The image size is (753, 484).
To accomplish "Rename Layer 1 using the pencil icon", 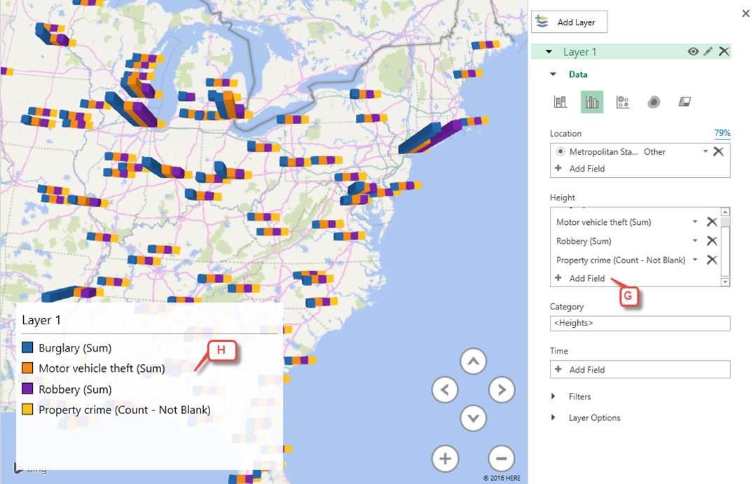I will [x=708, y=51].
